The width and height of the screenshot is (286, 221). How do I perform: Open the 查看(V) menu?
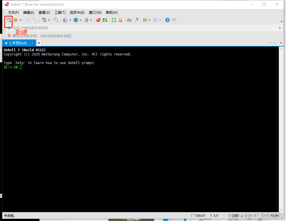tap(44, 12)
